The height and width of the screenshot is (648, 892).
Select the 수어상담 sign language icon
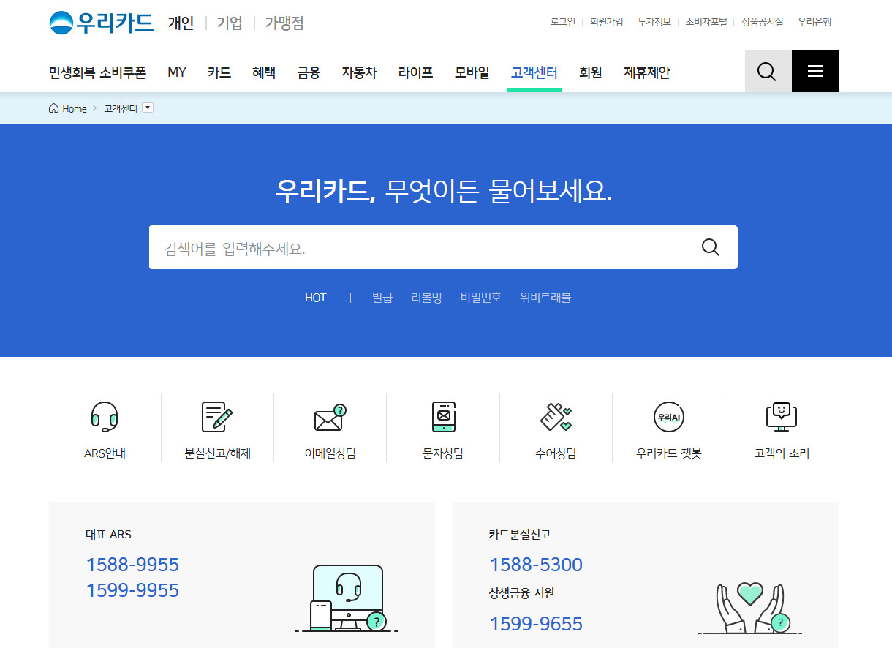tap(556, 417)
